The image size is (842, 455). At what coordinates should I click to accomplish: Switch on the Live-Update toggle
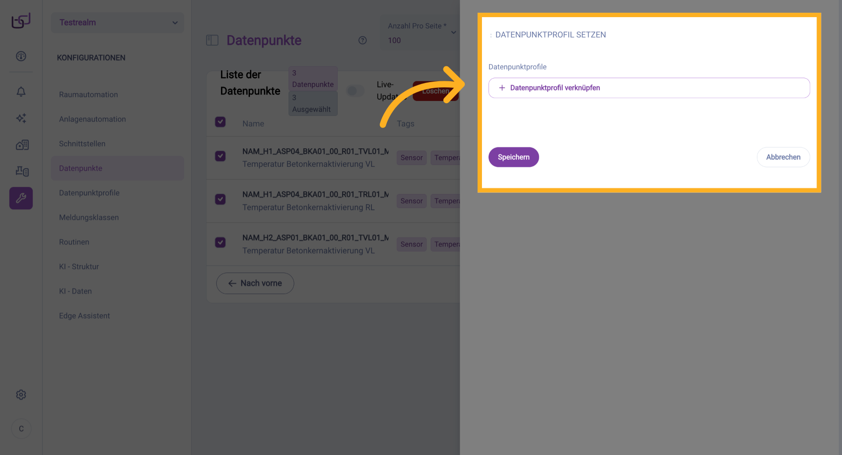[x=355, y=91]
